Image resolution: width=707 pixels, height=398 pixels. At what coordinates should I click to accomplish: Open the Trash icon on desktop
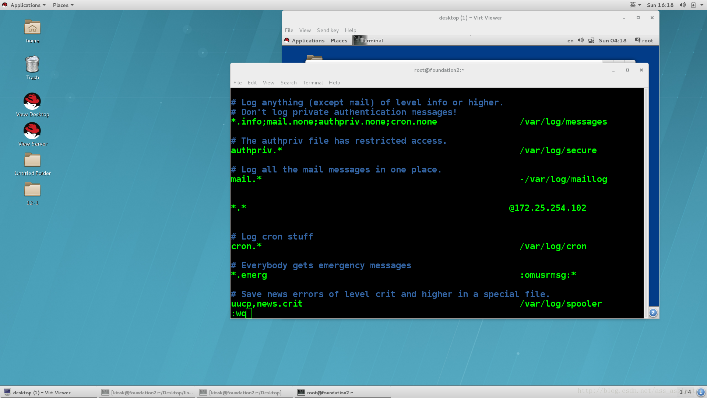point(32,64)
